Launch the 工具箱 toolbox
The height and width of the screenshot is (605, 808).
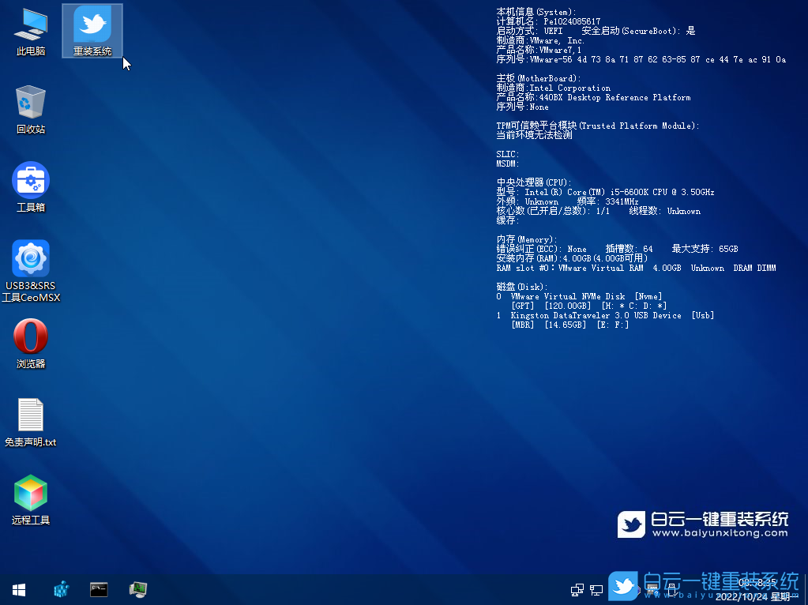click(x=30, y=182)
